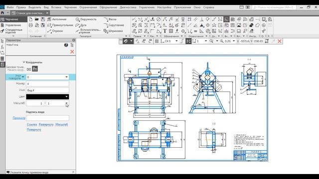319x179 pixels.
Task: Save the document with floppy icon
Action: tap(43, 19)
